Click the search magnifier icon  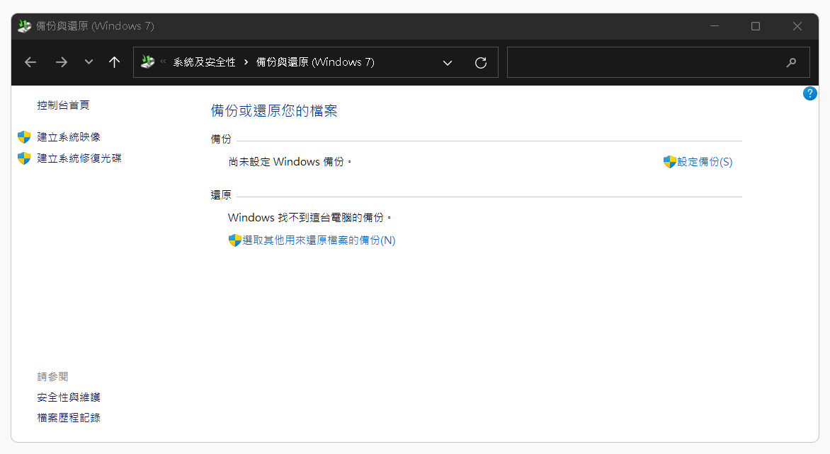point(791,62)
